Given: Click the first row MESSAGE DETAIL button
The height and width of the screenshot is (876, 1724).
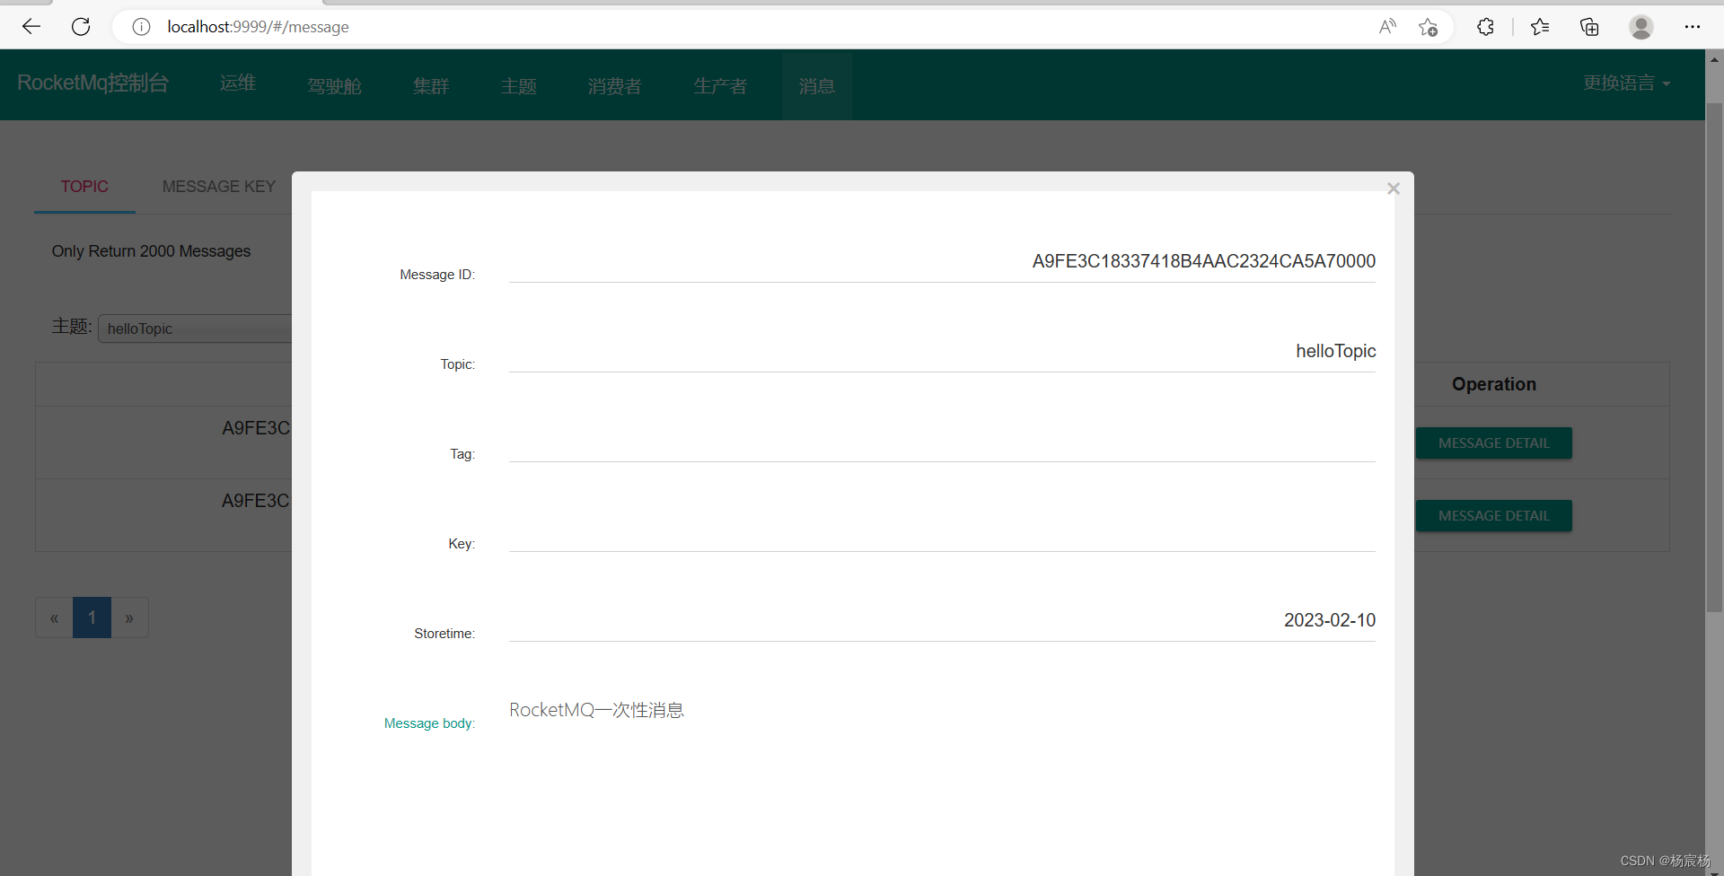Looking at the screenshot, I should (1494, 443).
